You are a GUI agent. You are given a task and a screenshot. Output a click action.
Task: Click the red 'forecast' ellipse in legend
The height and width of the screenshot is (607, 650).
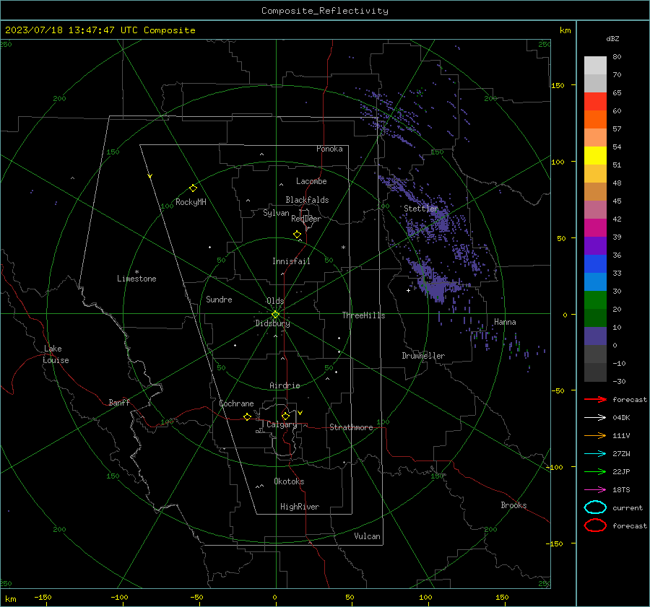[595, 525]
